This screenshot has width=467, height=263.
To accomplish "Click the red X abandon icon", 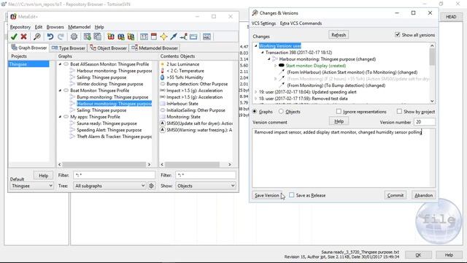I will [23, 37].
